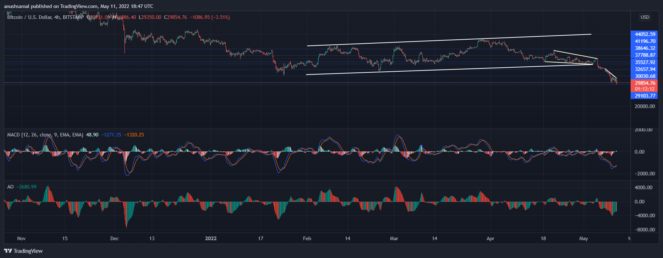Click the May label on time axis
663x258 pixels.
coord(583,238)
